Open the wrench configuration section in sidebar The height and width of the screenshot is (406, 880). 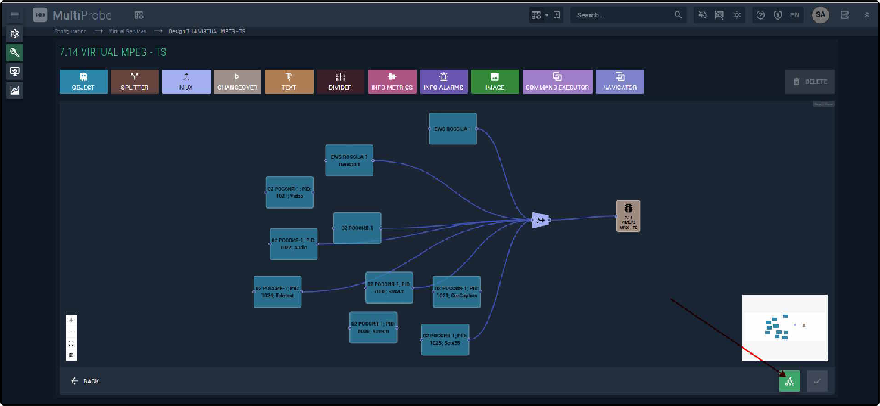coord(14,52)
